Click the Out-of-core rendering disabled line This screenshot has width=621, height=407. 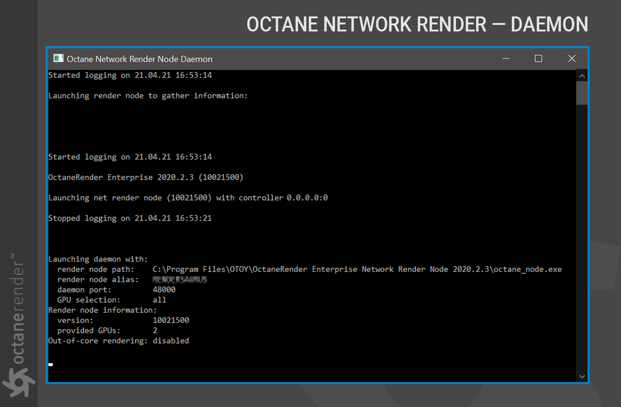click(x=118, y=341)
